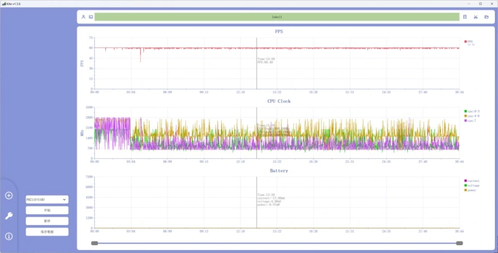The height and width of the screenshot is (253, 498).
Task: Open the folder icon in top bar
Action: [487, 17]
